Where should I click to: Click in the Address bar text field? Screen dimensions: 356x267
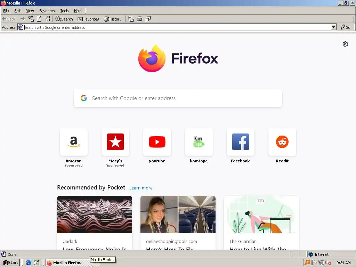click(177, 27)
